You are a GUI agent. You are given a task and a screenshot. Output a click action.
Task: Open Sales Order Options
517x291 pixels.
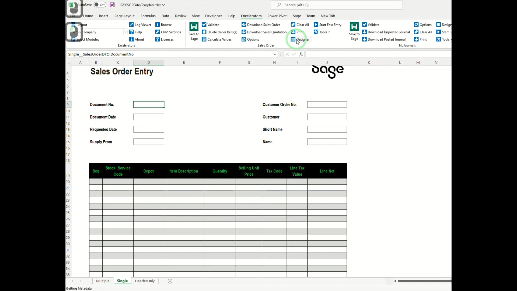(x=250, y=39)
